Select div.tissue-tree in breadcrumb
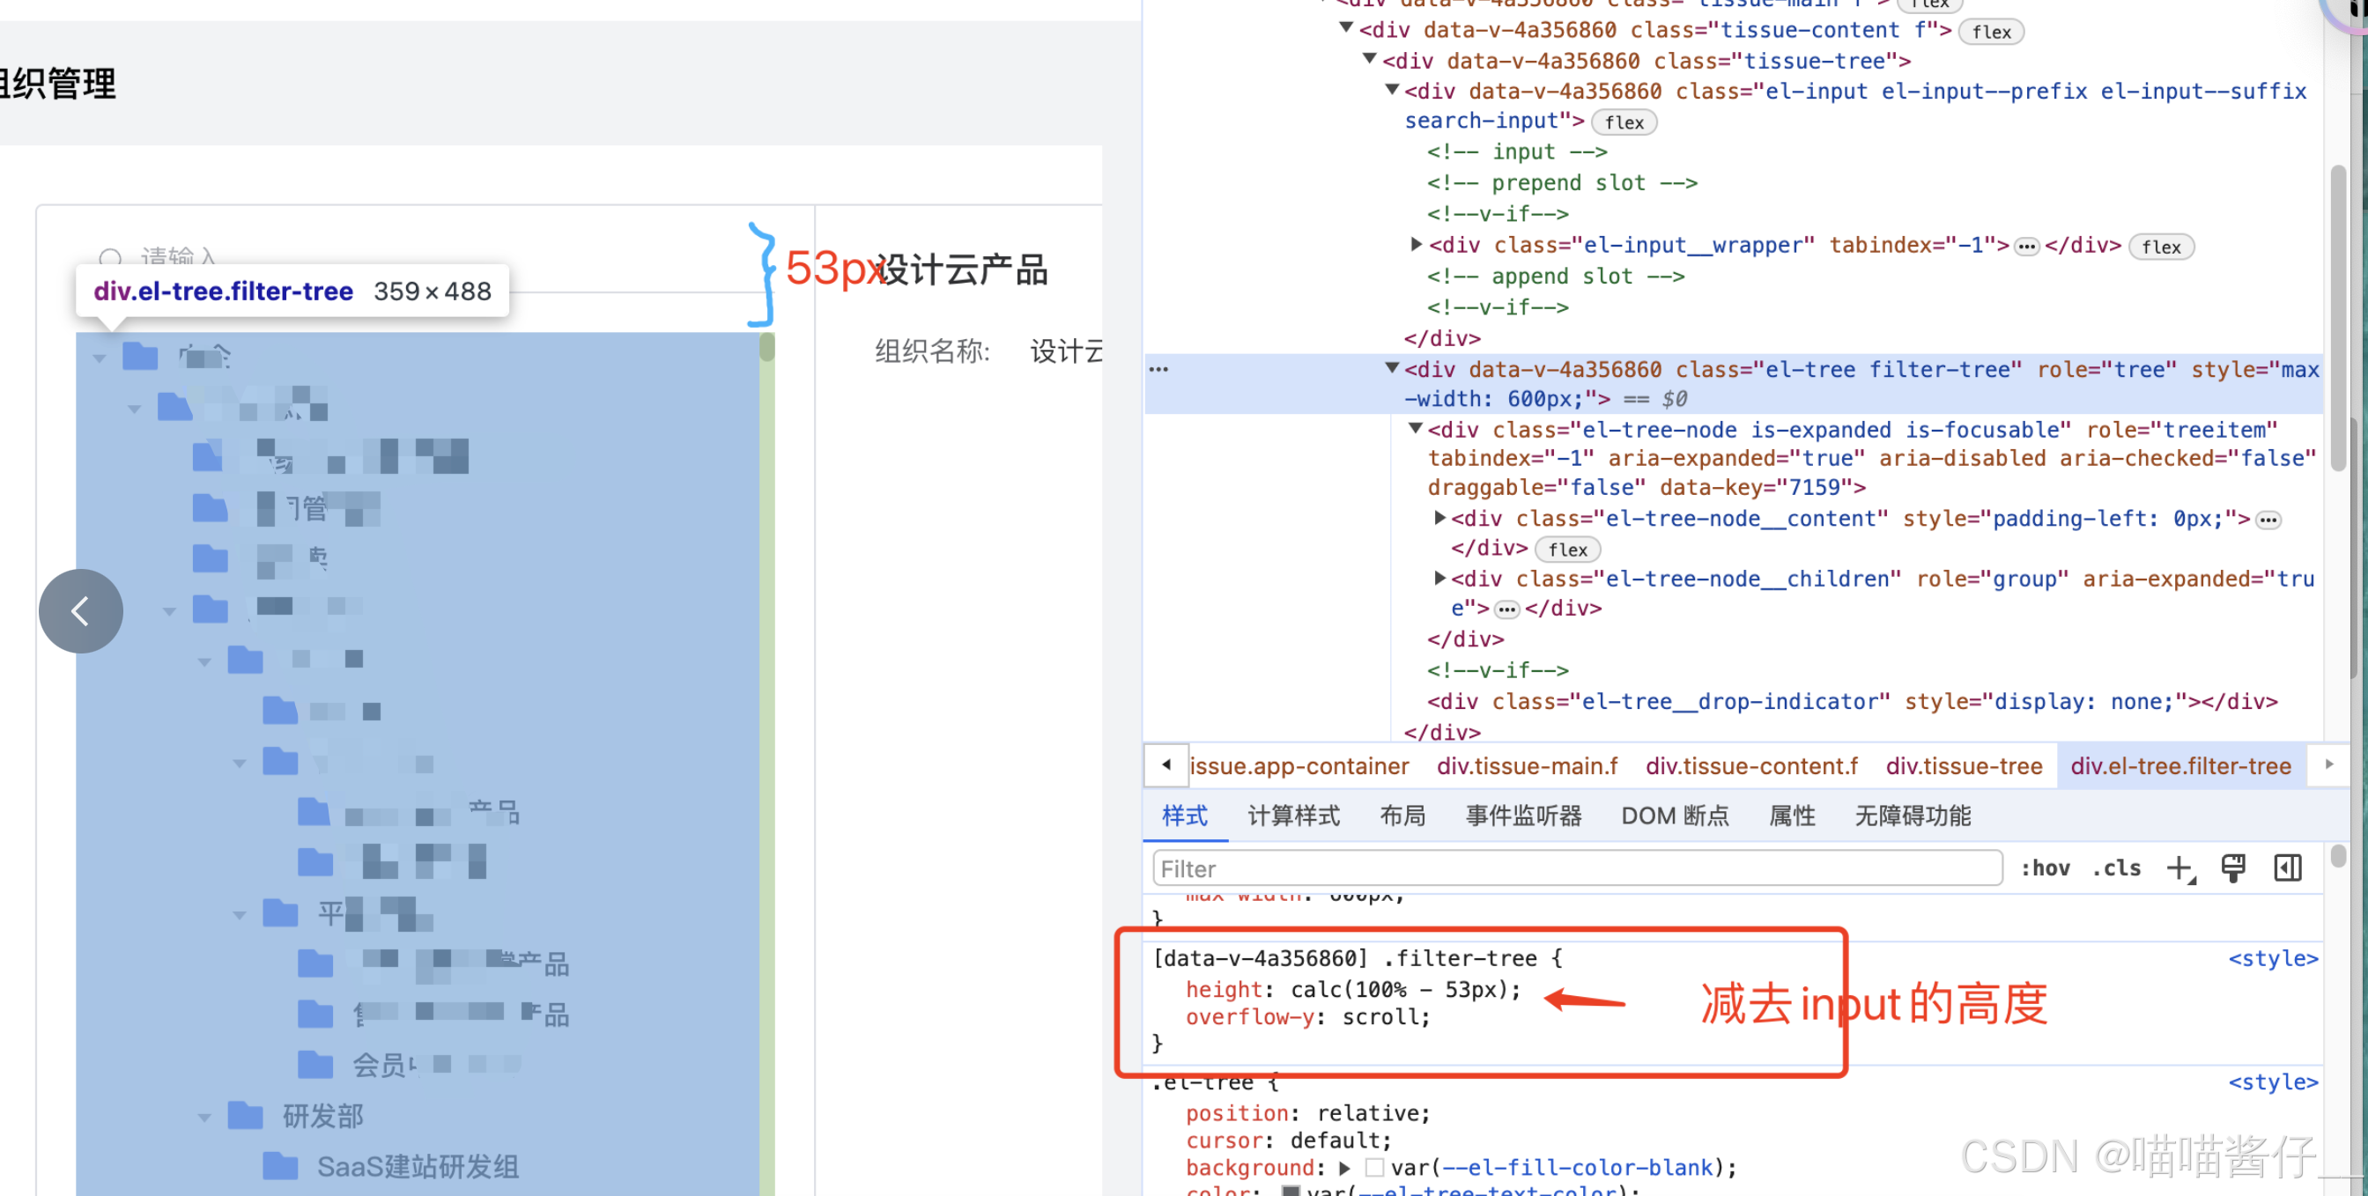The width and height of the screenshot is (2368, 1196). tap(1964, 767)
